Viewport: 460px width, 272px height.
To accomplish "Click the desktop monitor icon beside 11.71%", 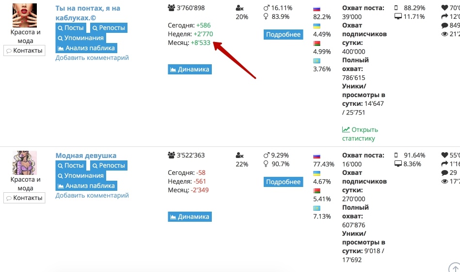I will 398,17.
